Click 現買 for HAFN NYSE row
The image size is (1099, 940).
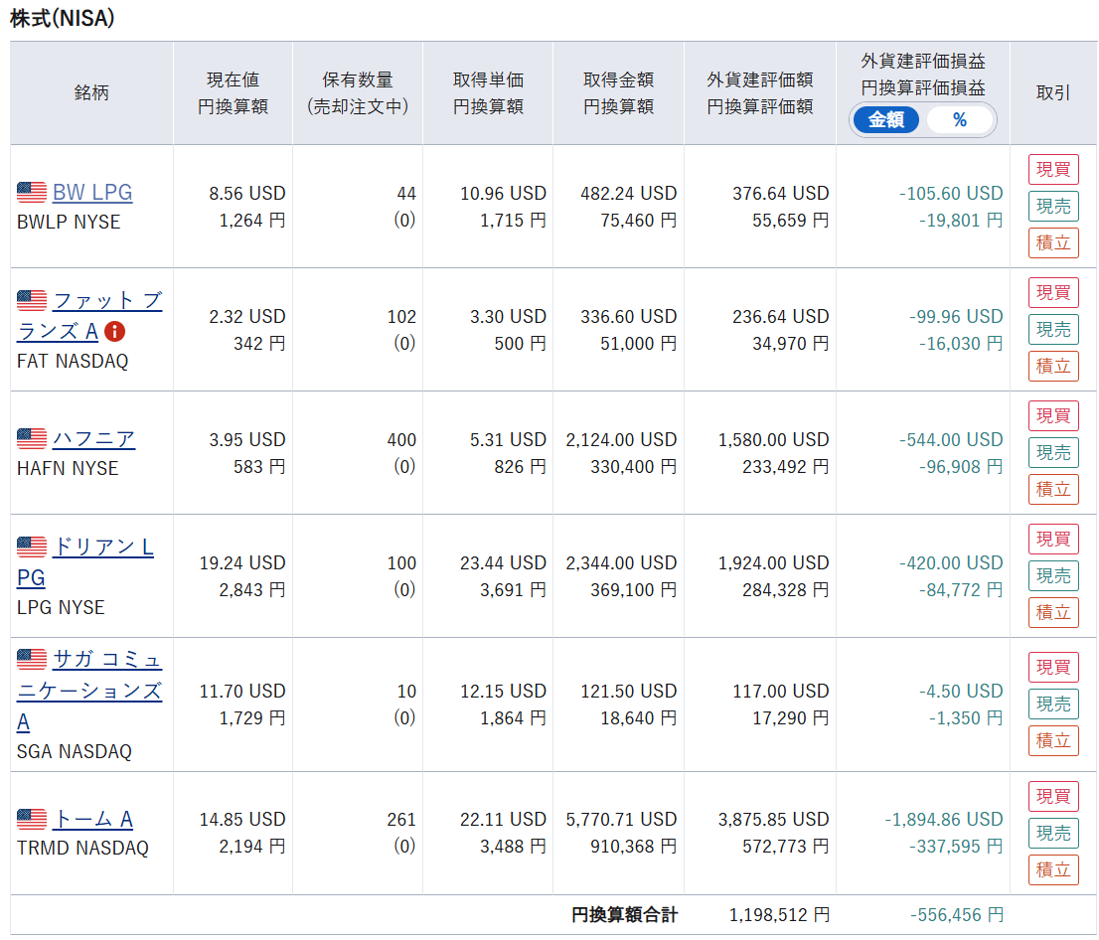[1053, 415]
